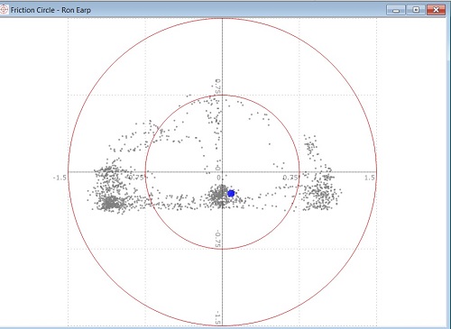Minimize the Friction Circle window

pos(396,10)
